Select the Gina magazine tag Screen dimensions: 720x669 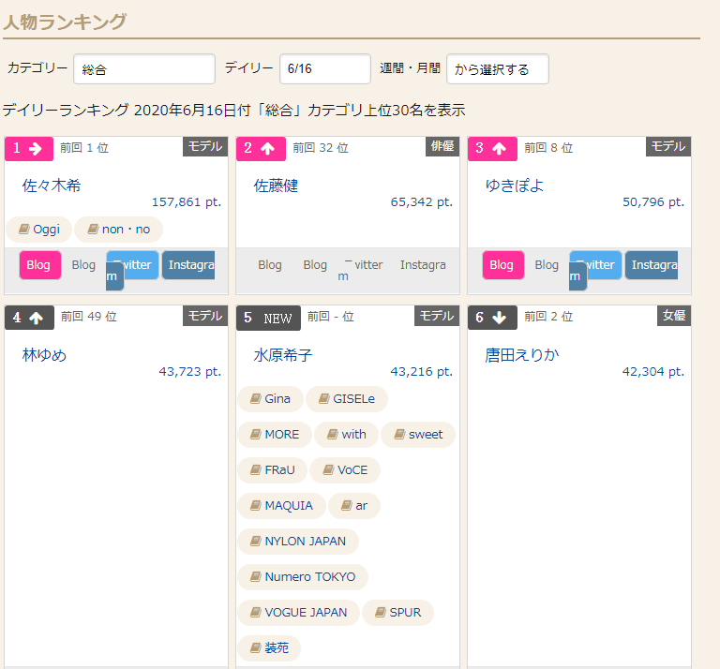pos(270,399)
